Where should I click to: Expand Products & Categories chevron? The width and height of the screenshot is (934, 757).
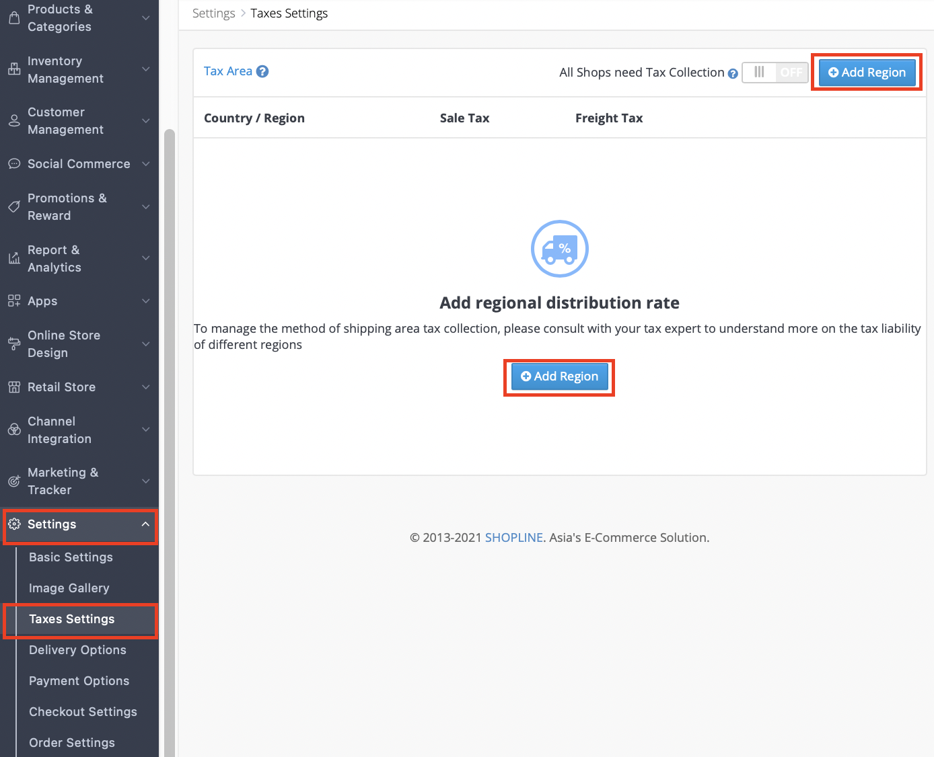(145, 18)
